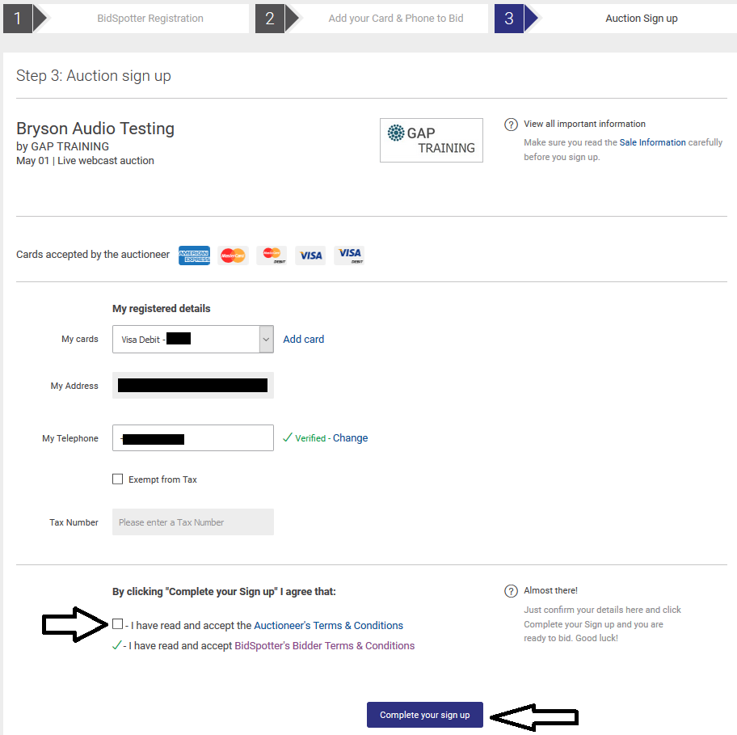Viewport: 737px width, 735px height.
Task: Click help icon beside View all important information
Action: [x=511, y=125]
